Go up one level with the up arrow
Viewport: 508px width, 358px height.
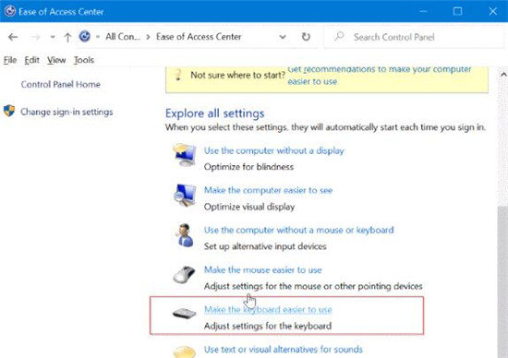click(67, 37)
